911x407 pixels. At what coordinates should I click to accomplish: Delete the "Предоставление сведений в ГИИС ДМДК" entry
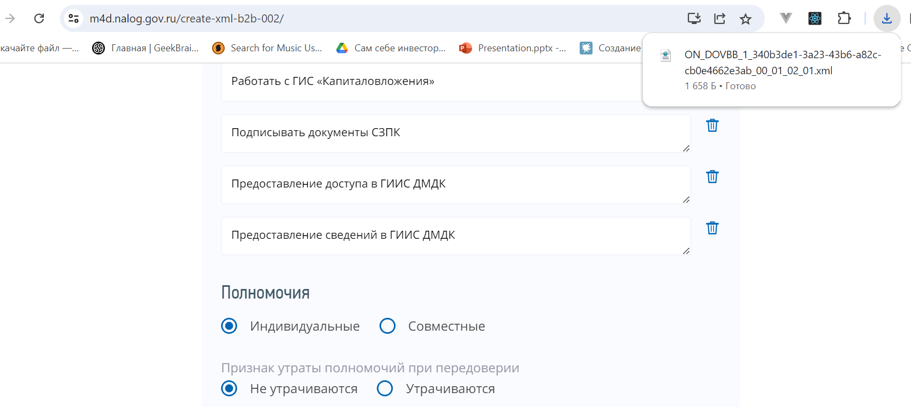[x=712, y=228]
